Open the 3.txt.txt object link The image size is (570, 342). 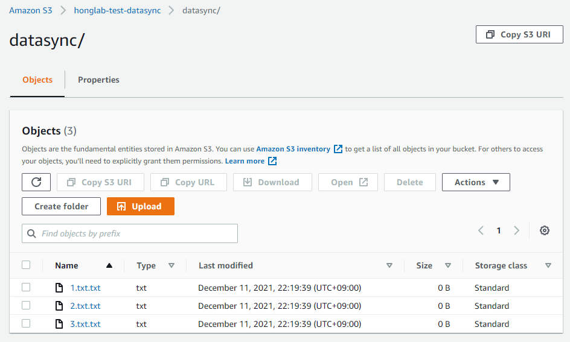tap(85, 324)
